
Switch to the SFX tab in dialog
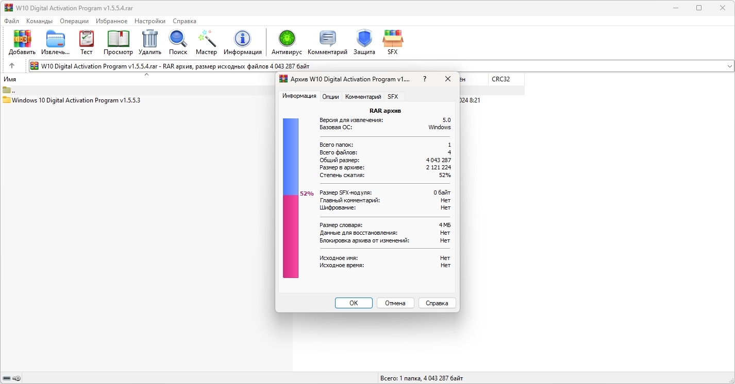393,97
